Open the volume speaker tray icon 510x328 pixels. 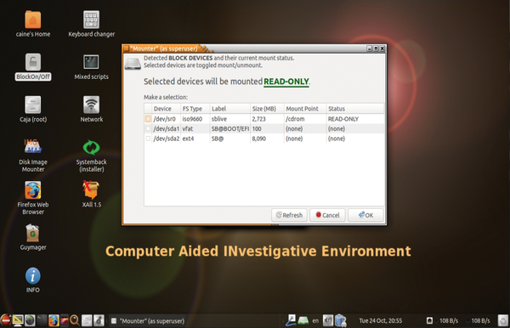327,321
